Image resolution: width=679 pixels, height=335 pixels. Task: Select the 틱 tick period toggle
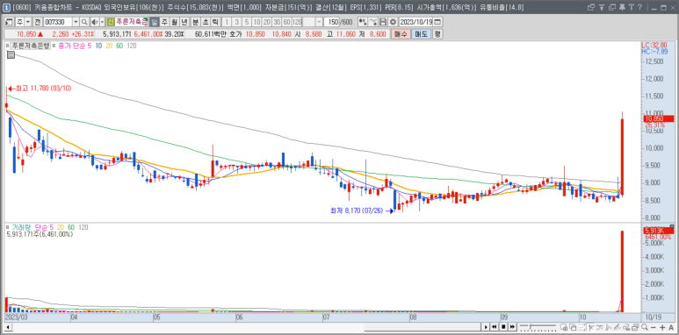pyautogui.click(x=215, y=22)
